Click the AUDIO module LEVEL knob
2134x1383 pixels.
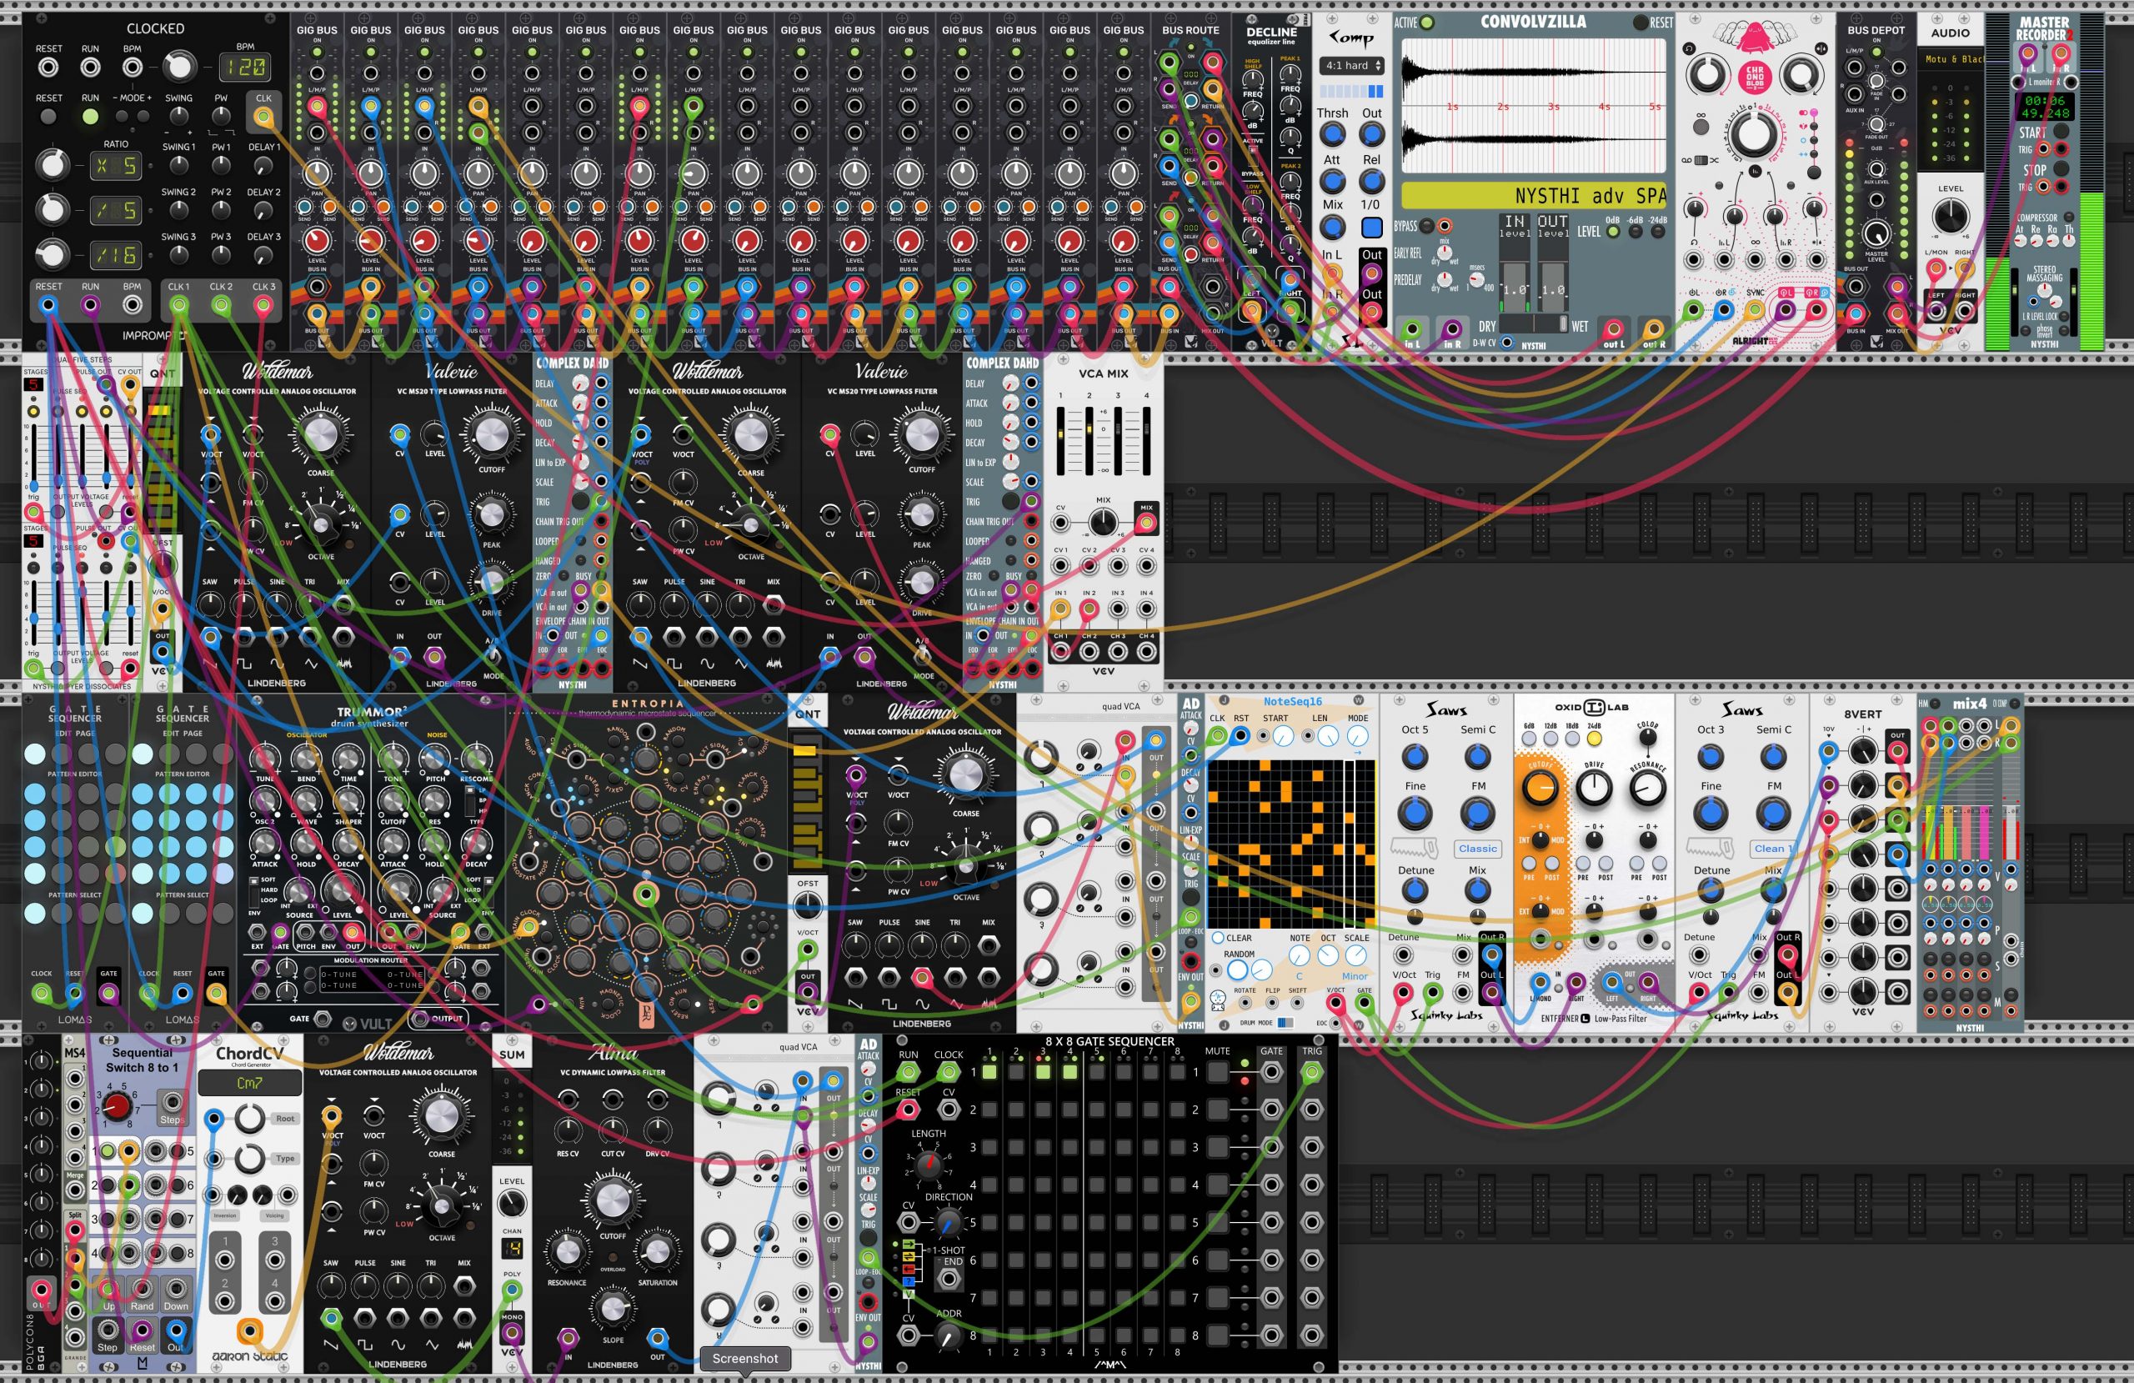tap(1950, 216)
